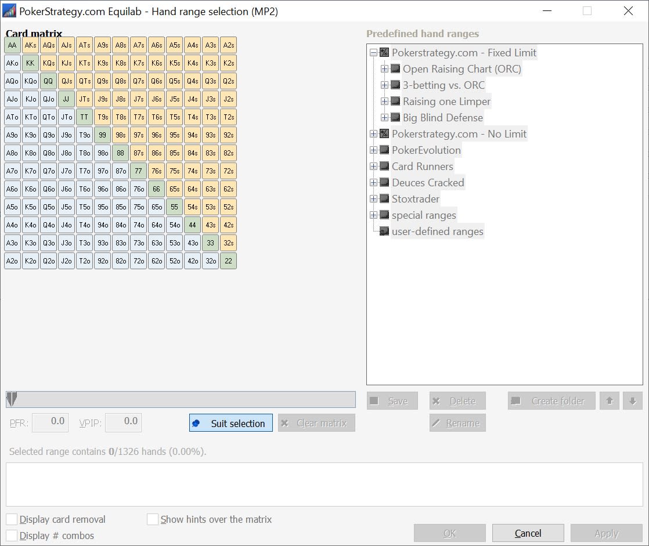Click the VPIP value field
649x546 pixels.
point(123,422)
